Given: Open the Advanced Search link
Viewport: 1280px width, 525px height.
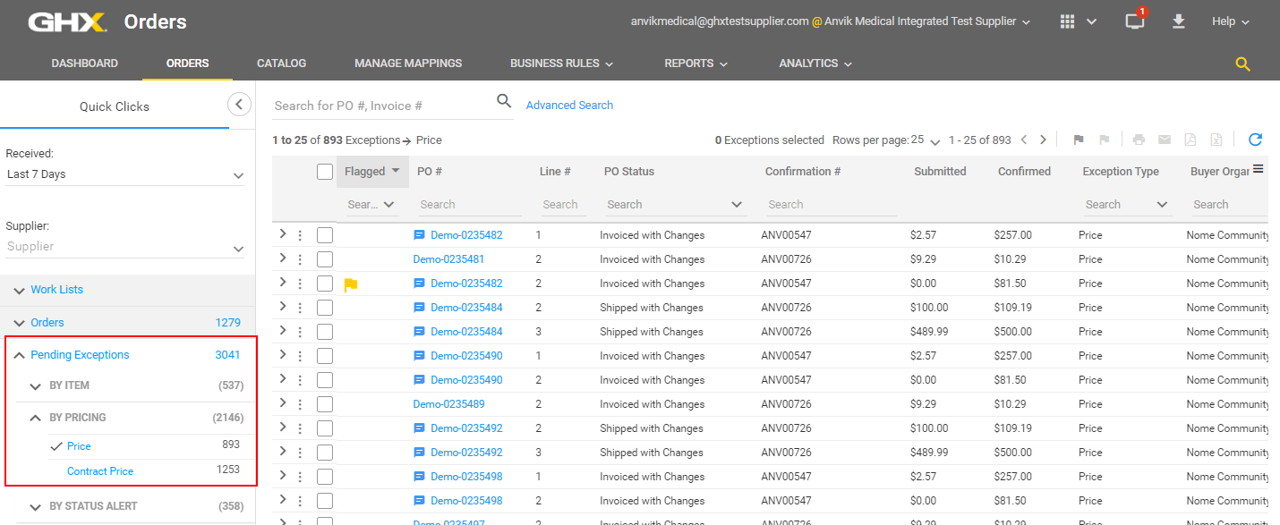Looking at the screenshot, I should (x=569, y=105).
